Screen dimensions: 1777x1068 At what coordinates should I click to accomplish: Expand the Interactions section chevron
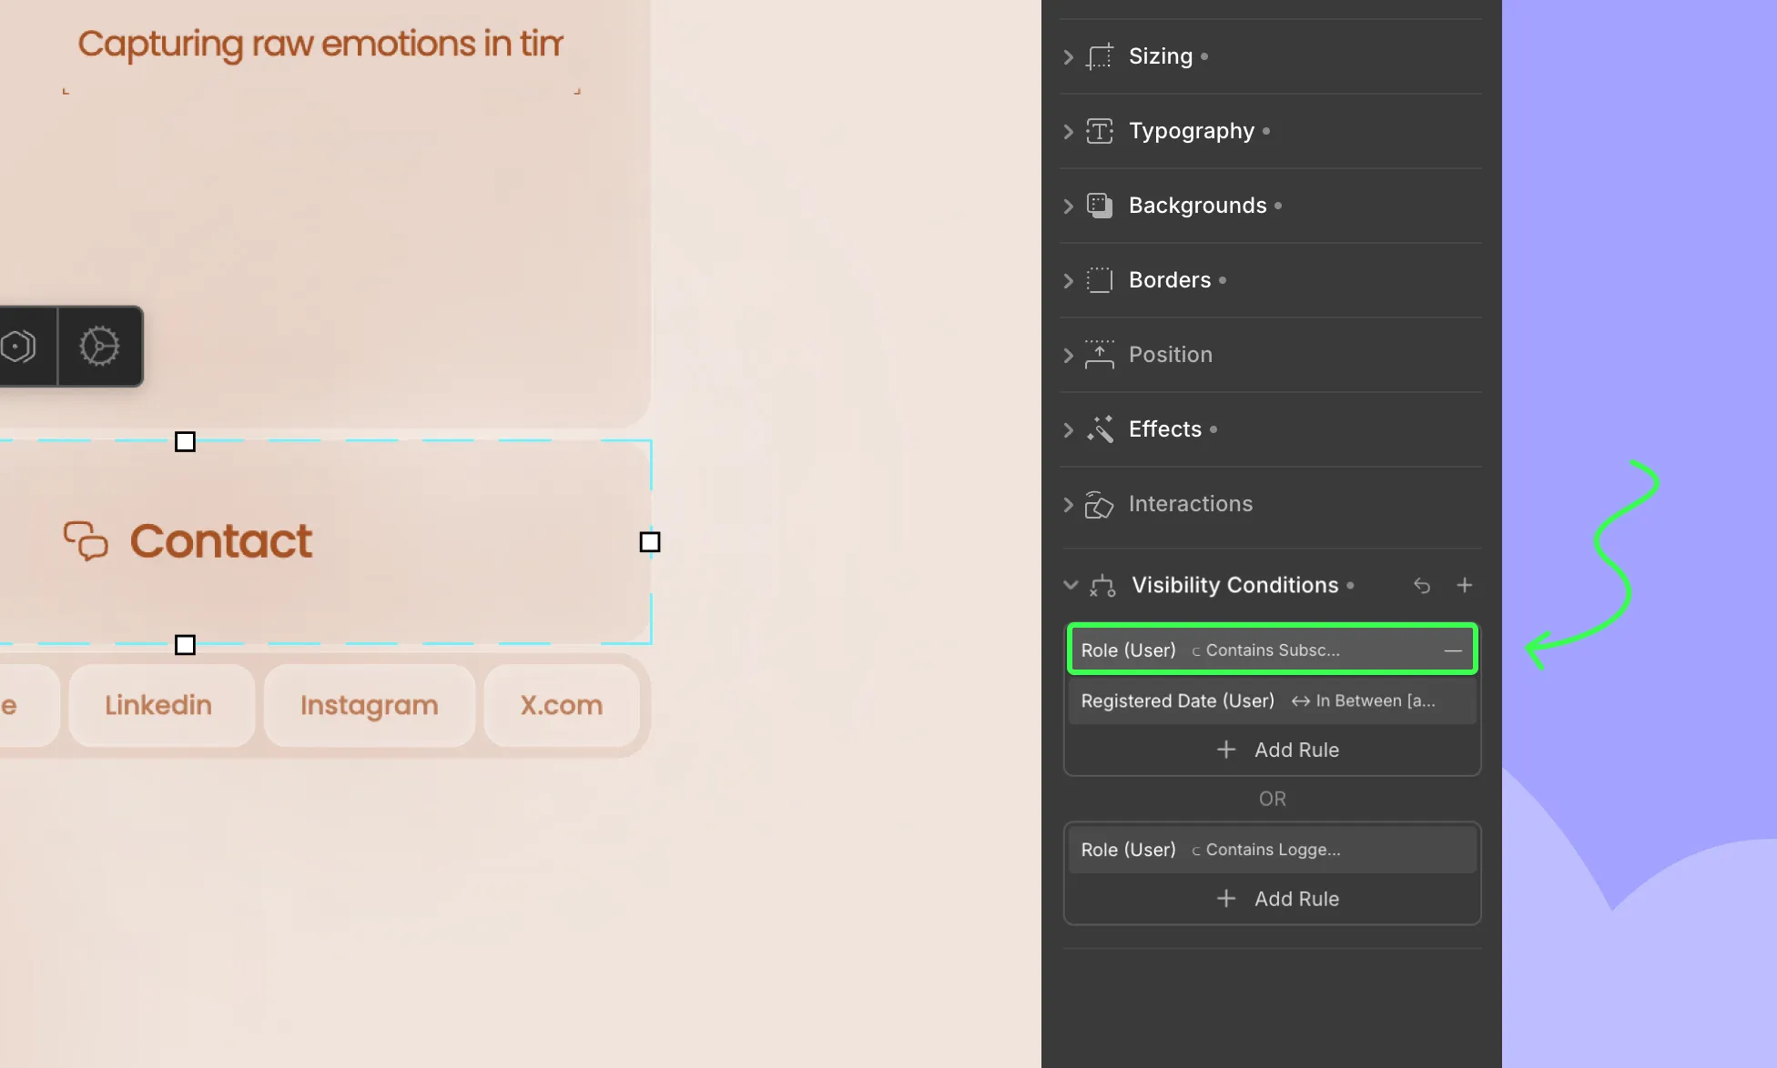tap(1069, 504)
